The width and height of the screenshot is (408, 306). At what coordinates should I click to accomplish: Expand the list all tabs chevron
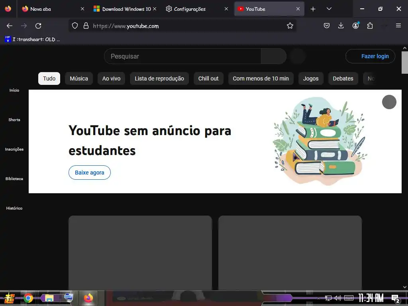pyautogui.click(x=329, y=9)
